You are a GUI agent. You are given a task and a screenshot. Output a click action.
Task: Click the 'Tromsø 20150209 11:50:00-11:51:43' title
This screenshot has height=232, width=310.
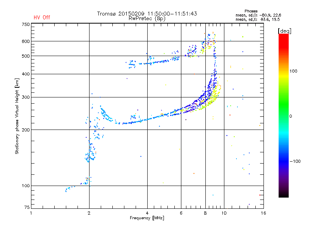pos(147,14)
